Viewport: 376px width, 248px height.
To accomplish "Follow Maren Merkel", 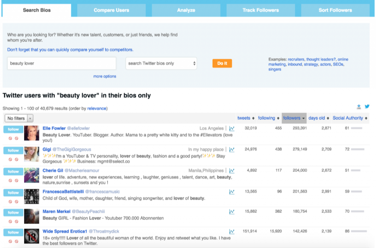I will tap(13, 212).
